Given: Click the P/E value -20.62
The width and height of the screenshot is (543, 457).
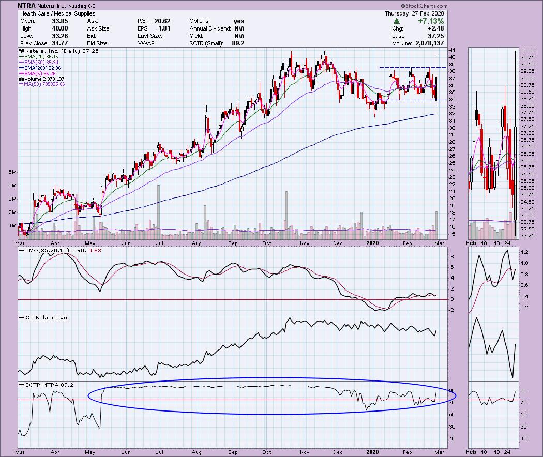Looking at the screenshot, I should tap(161, 21).
